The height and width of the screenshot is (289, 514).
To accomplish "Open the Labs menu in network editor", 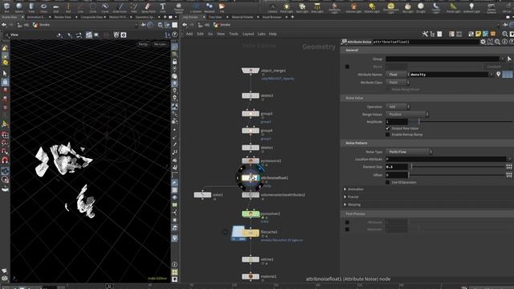I will pyautogui.click(x=261, y=34).
